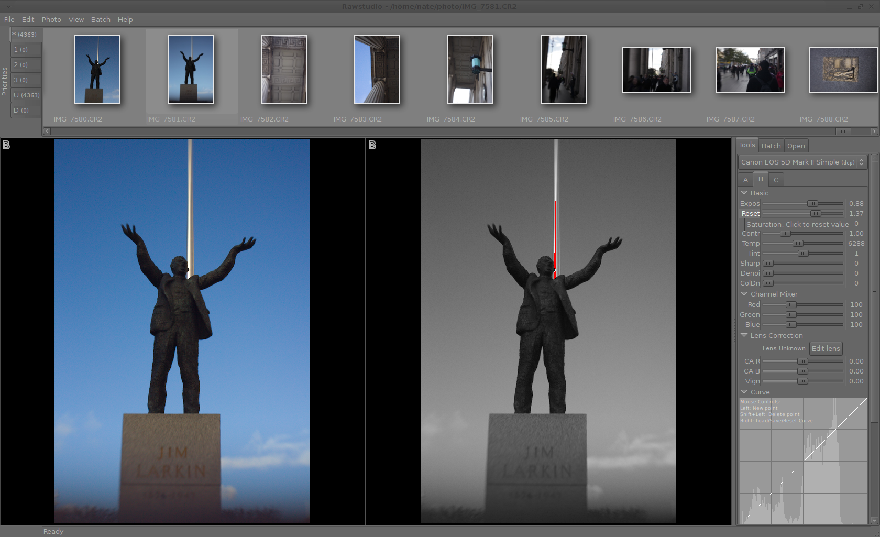Click the Tint slider handle
Screen dimensions: 880x537
(x=803, y=253)
